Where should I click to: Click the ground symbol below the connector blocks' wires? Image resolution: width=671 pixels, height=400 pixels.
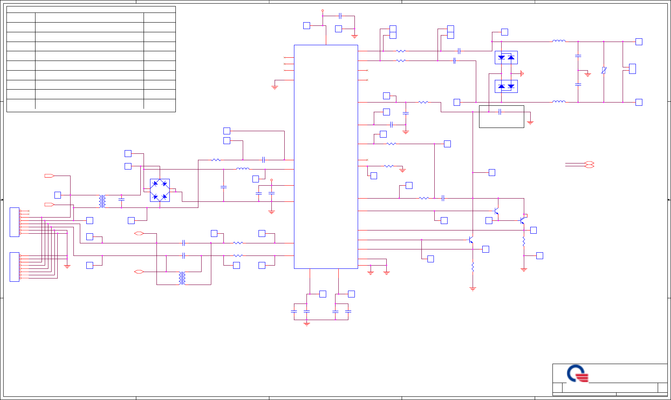coord(67,266)
